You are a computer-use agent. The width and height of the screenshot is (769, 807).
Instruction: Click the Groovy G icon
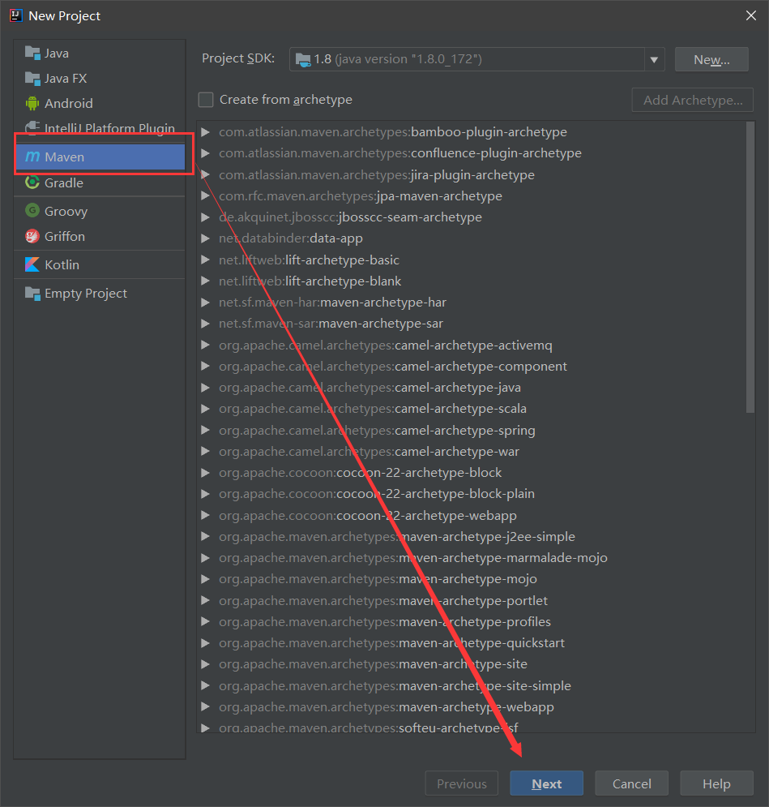coord(32,211)
